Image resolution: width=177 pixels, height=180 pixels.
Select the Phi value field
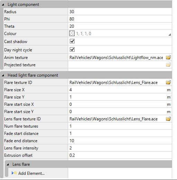pos(120,19)
